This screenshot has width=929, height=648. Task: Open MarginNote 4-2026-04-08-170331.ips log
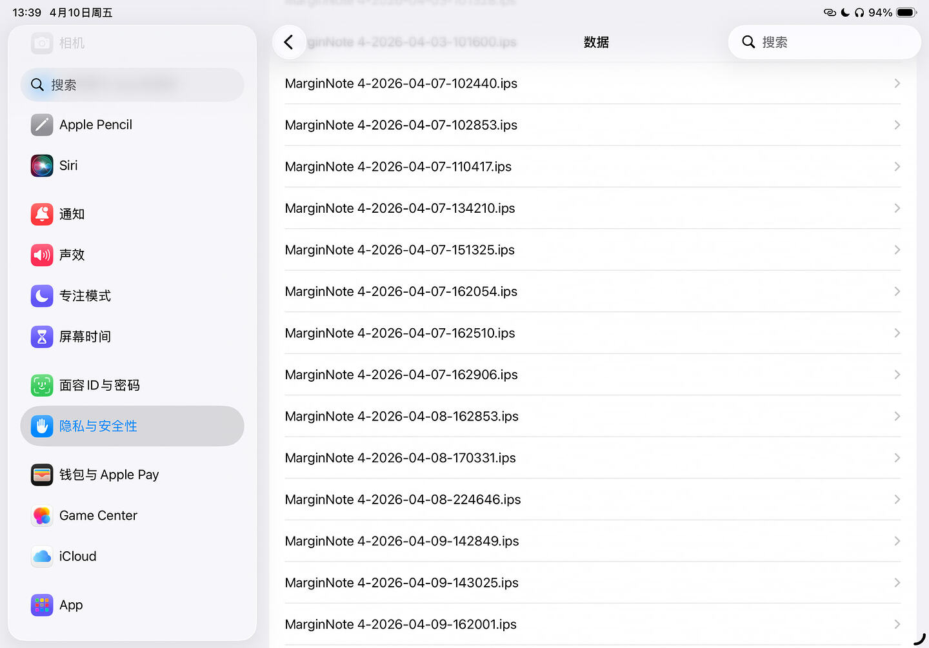pos(592,458)
